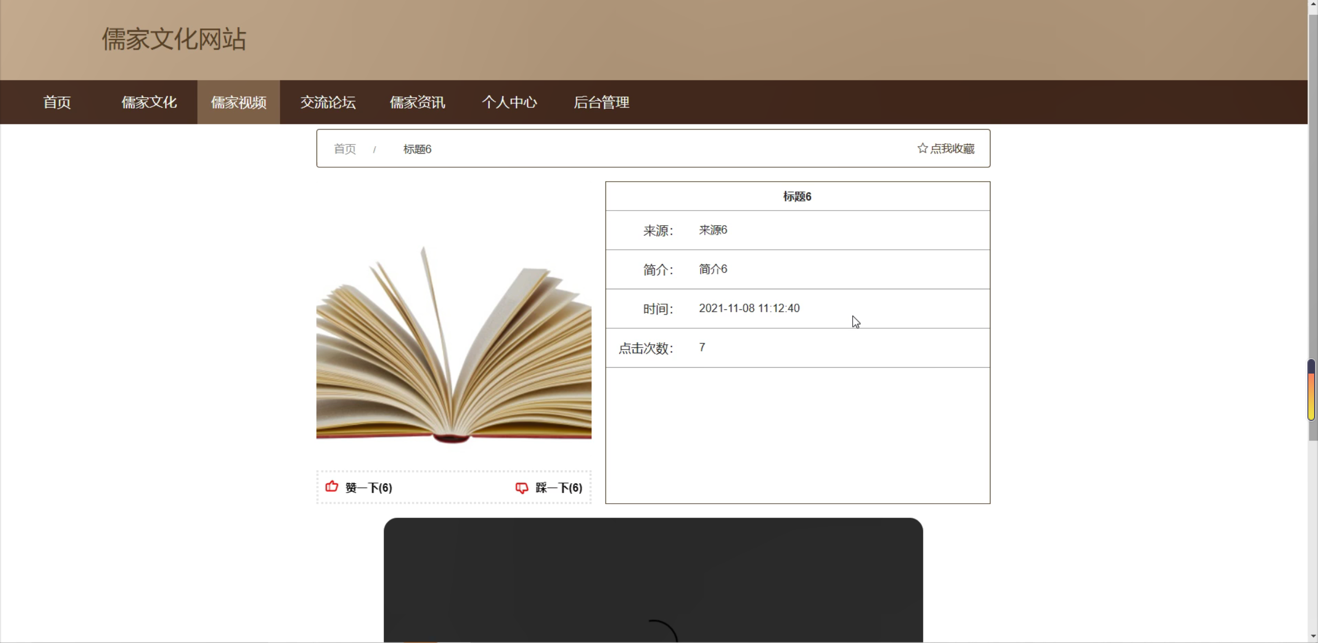Navigate to 儒家资讯 news section
Image resolution: width=1318 pixels, height=643 pixels.
pyautogui.click(x=417, y=102)
